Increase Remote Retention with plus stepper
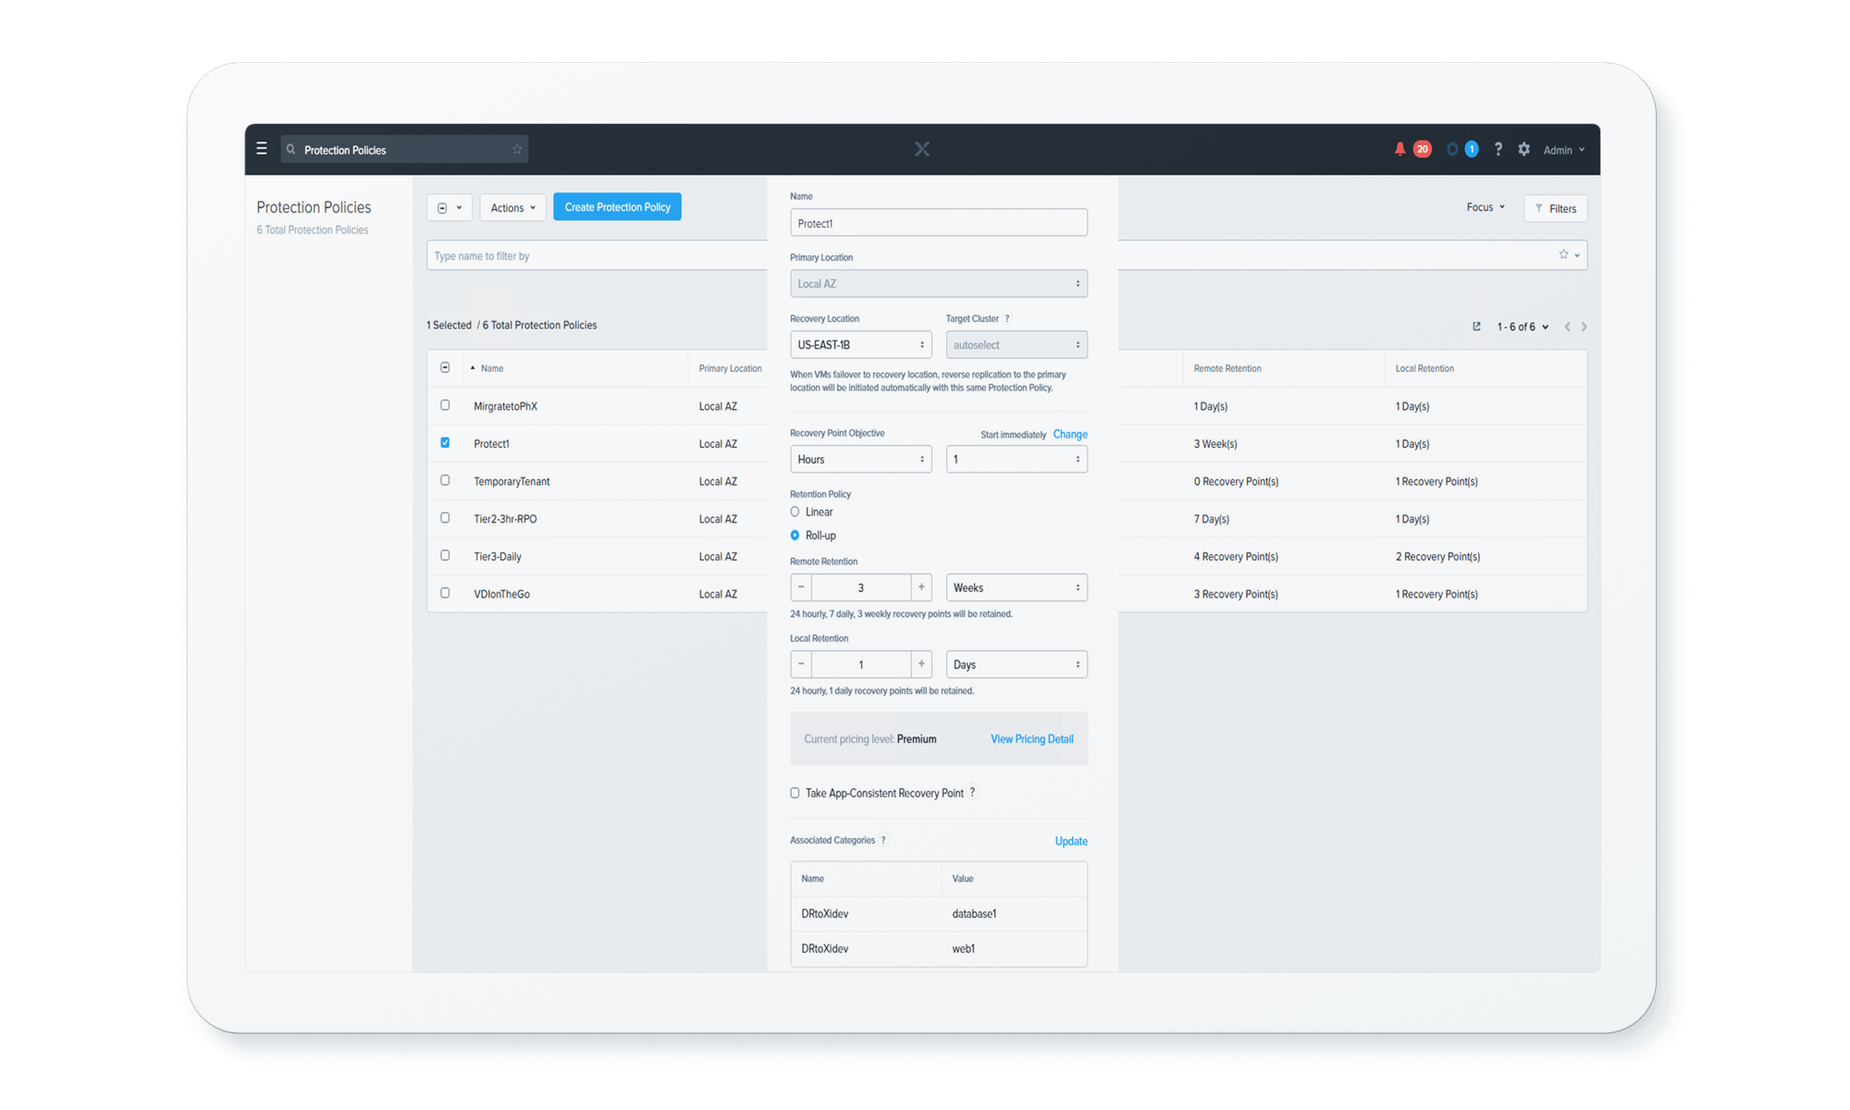Viewport: 1850px width, 1110px height. [921, 587]
